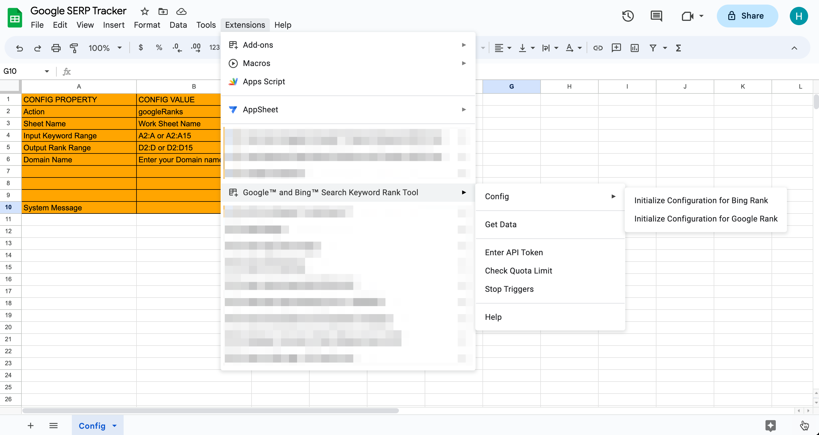Select column H header
819x435 pixels.
[569, 86]
